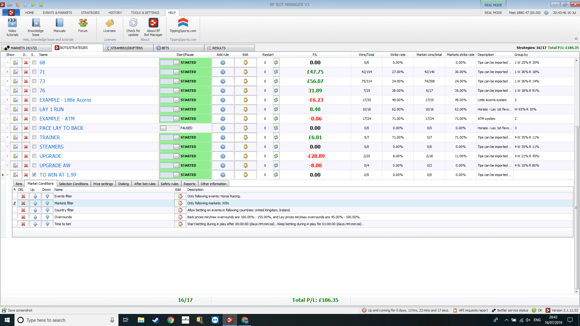Expand EXAMPLE - Little Acorns row
The width and height of the screenshot is (580, 326).
point(8,100)
